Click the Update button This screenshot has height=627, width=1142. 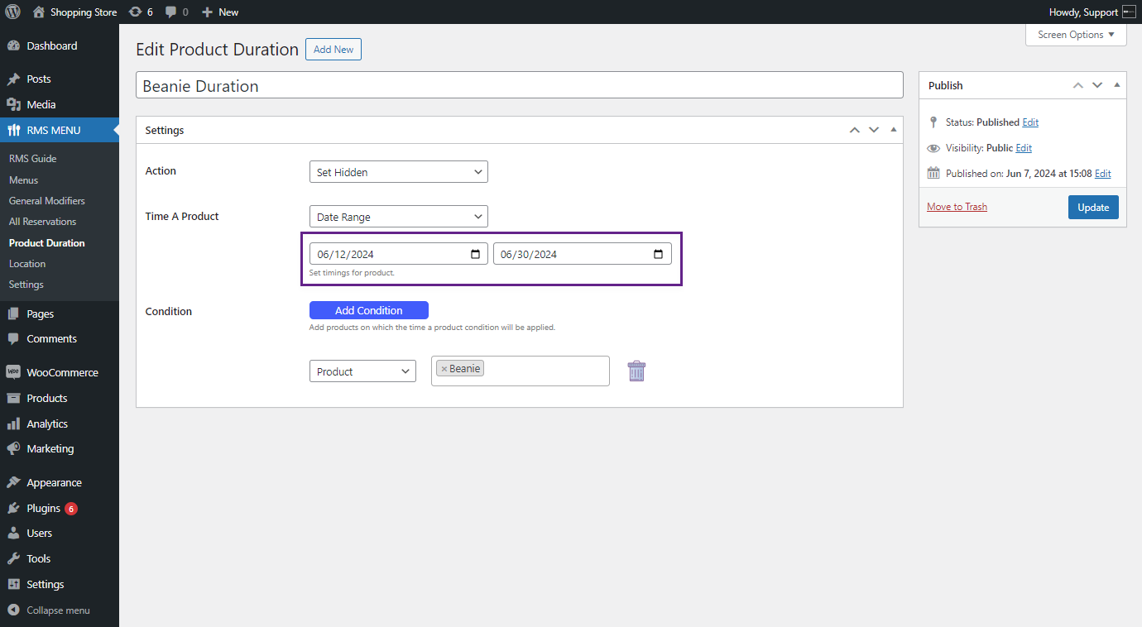pyautogui.click(x=1093, y=207)
